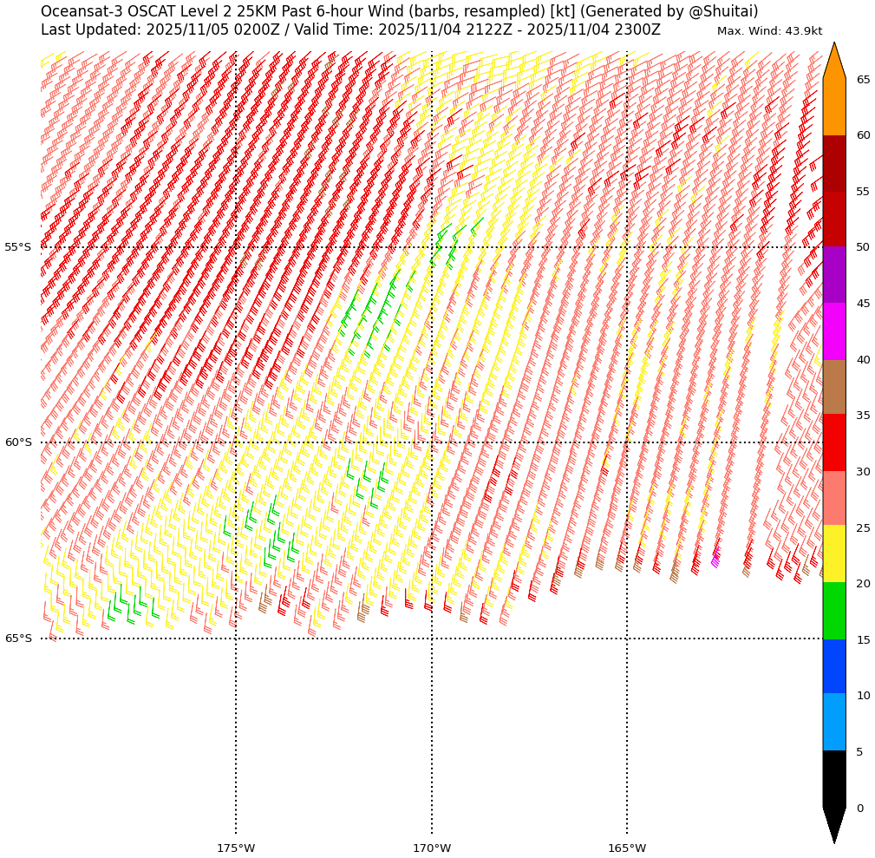This screenshot has height=858, width=875.
Task: Click the 175°W longitude axis label
Action: point(236,848)
